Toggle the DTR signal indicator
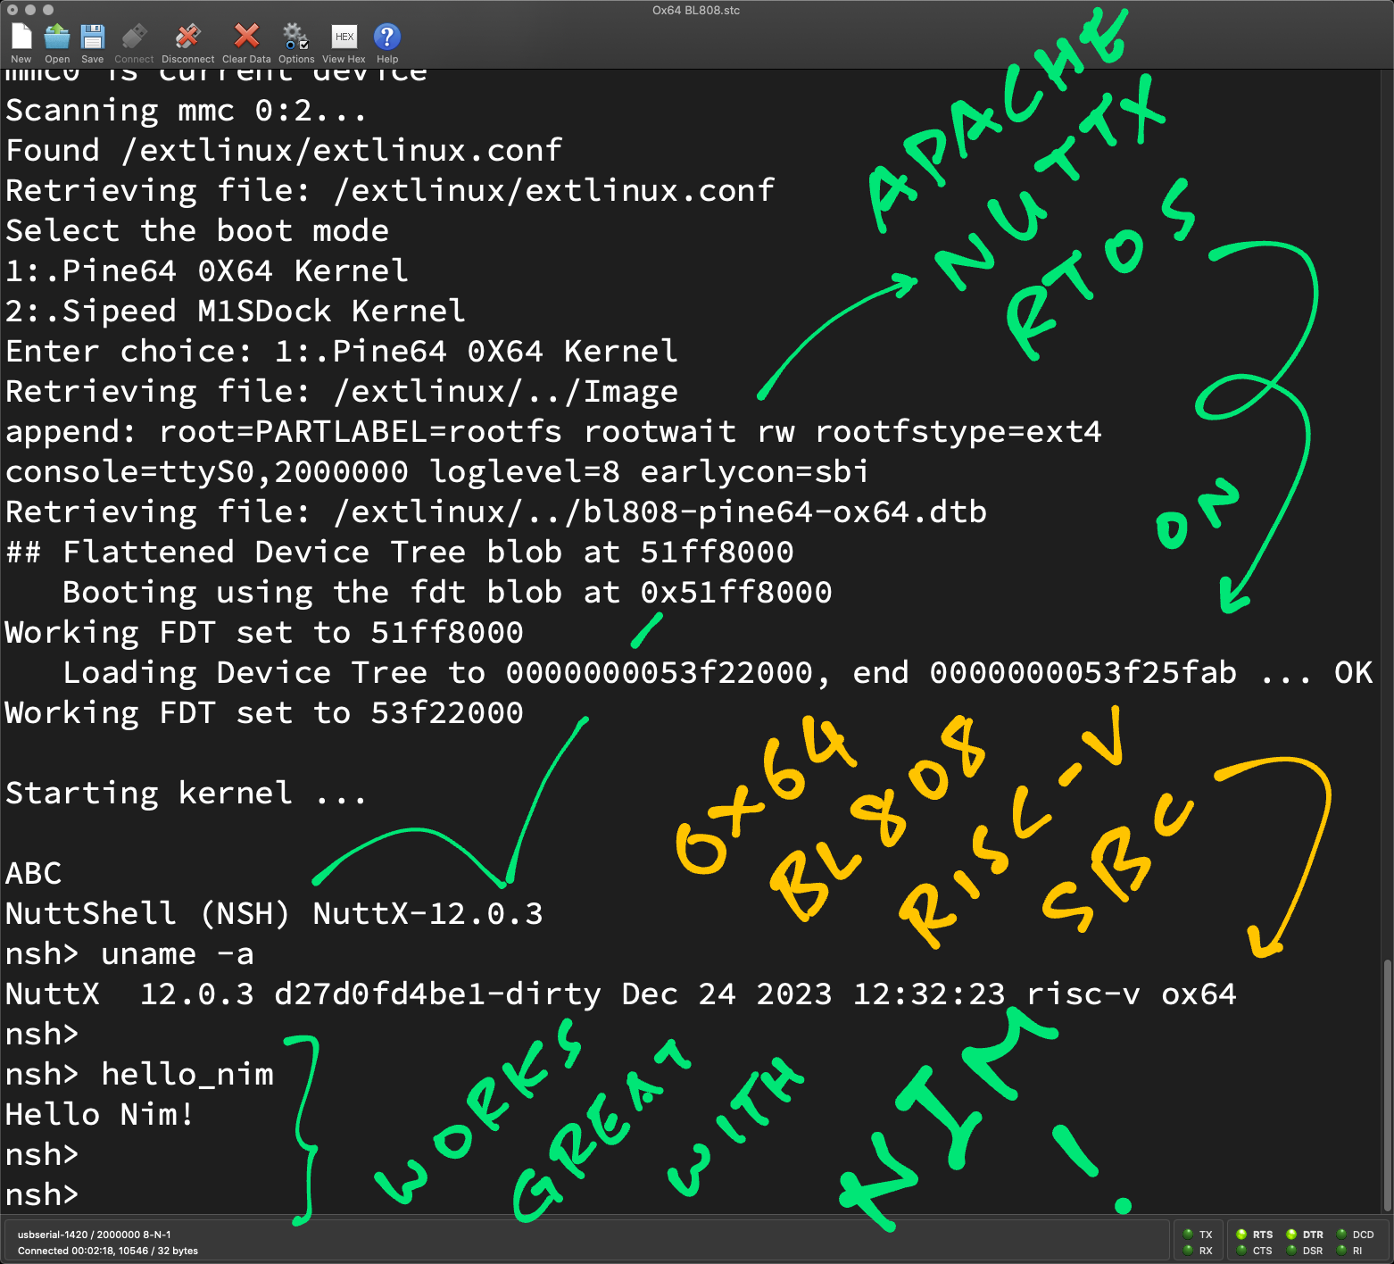 [1291, 1235]
